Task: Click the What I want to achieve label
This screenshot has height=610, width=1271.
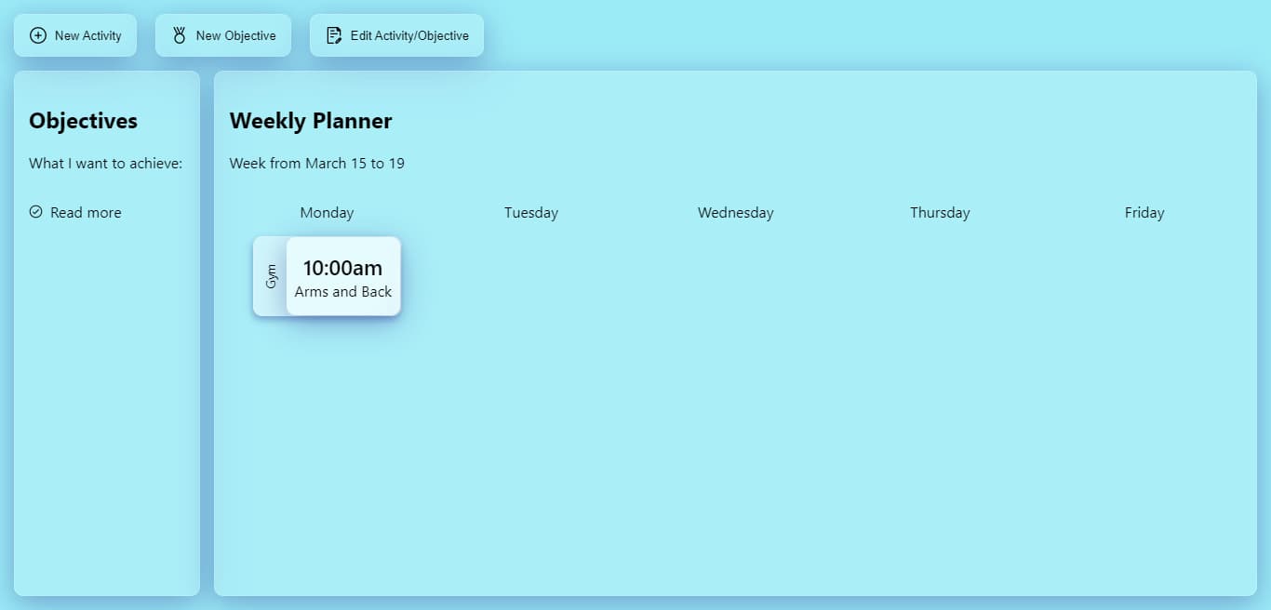Action: pos(105,163)
